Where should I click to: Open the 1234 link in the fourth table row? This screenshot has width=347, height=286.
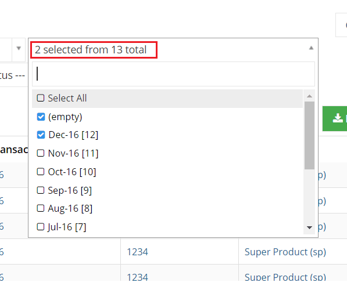tap(137, 252)
